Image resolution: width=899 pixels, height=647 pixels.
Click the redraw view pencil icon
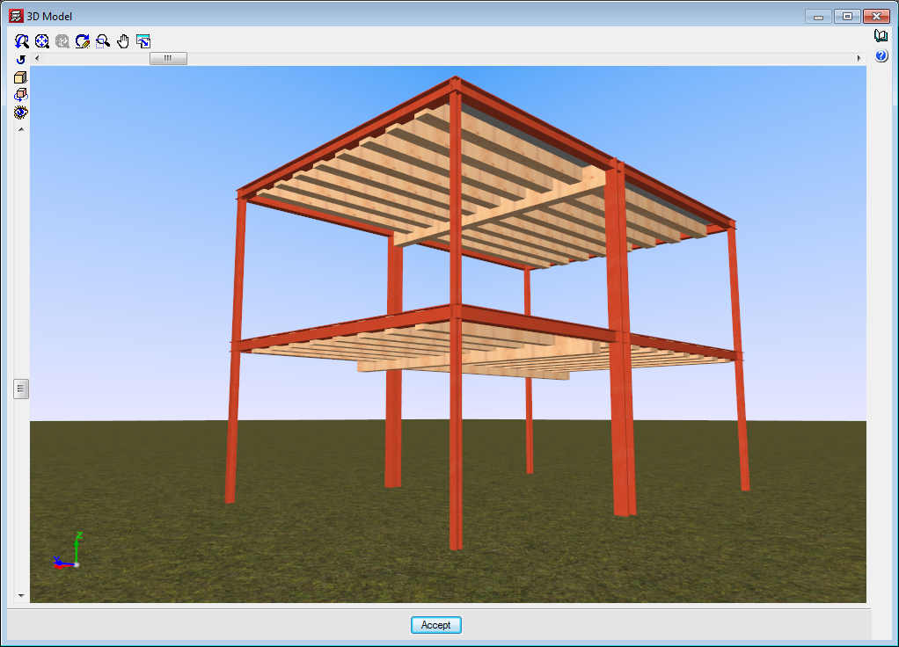coord(83,41)
